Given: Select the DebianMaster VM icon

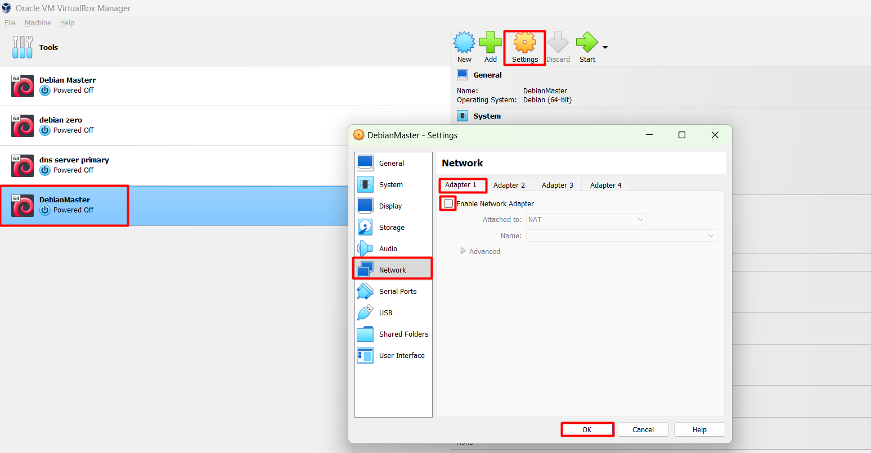Looking at the screenshot, I should pos(23,206).
